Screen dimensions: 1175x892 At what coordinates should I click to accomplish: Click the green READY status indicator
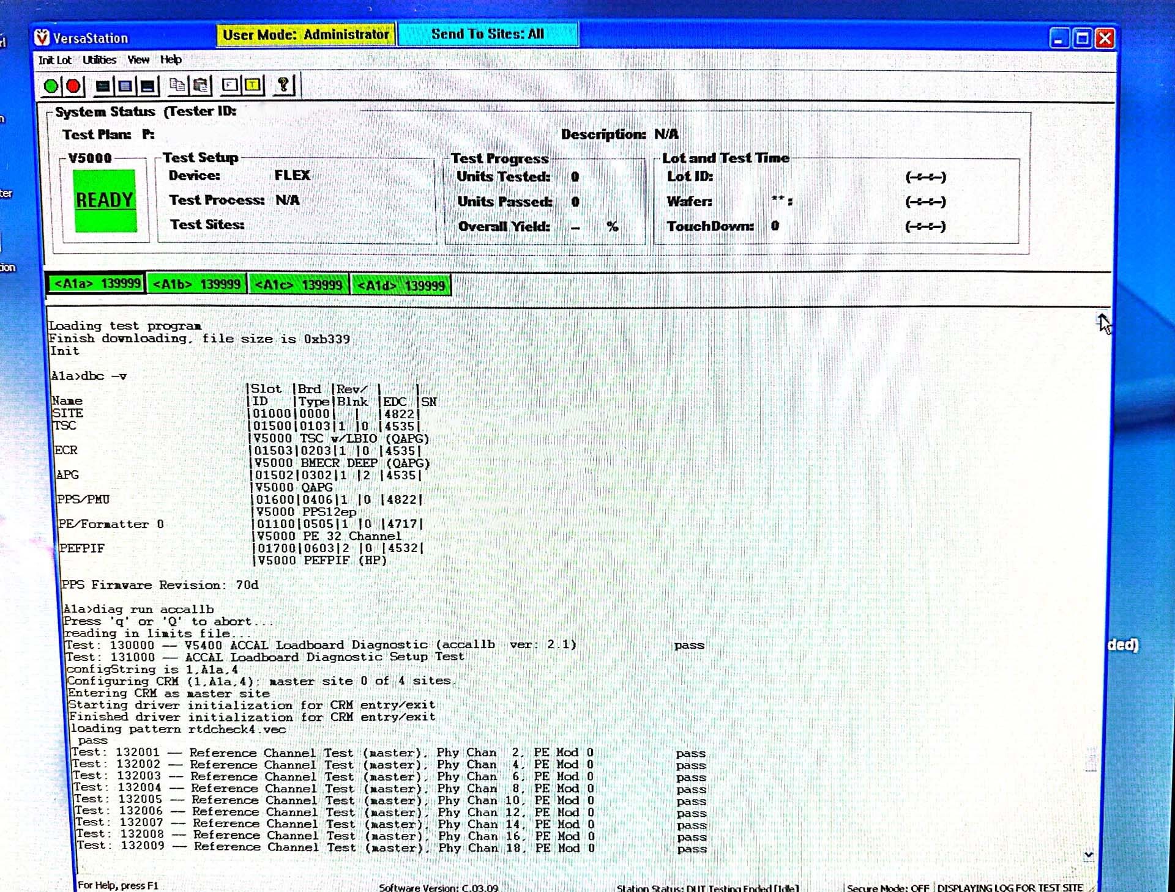[105, 201]
